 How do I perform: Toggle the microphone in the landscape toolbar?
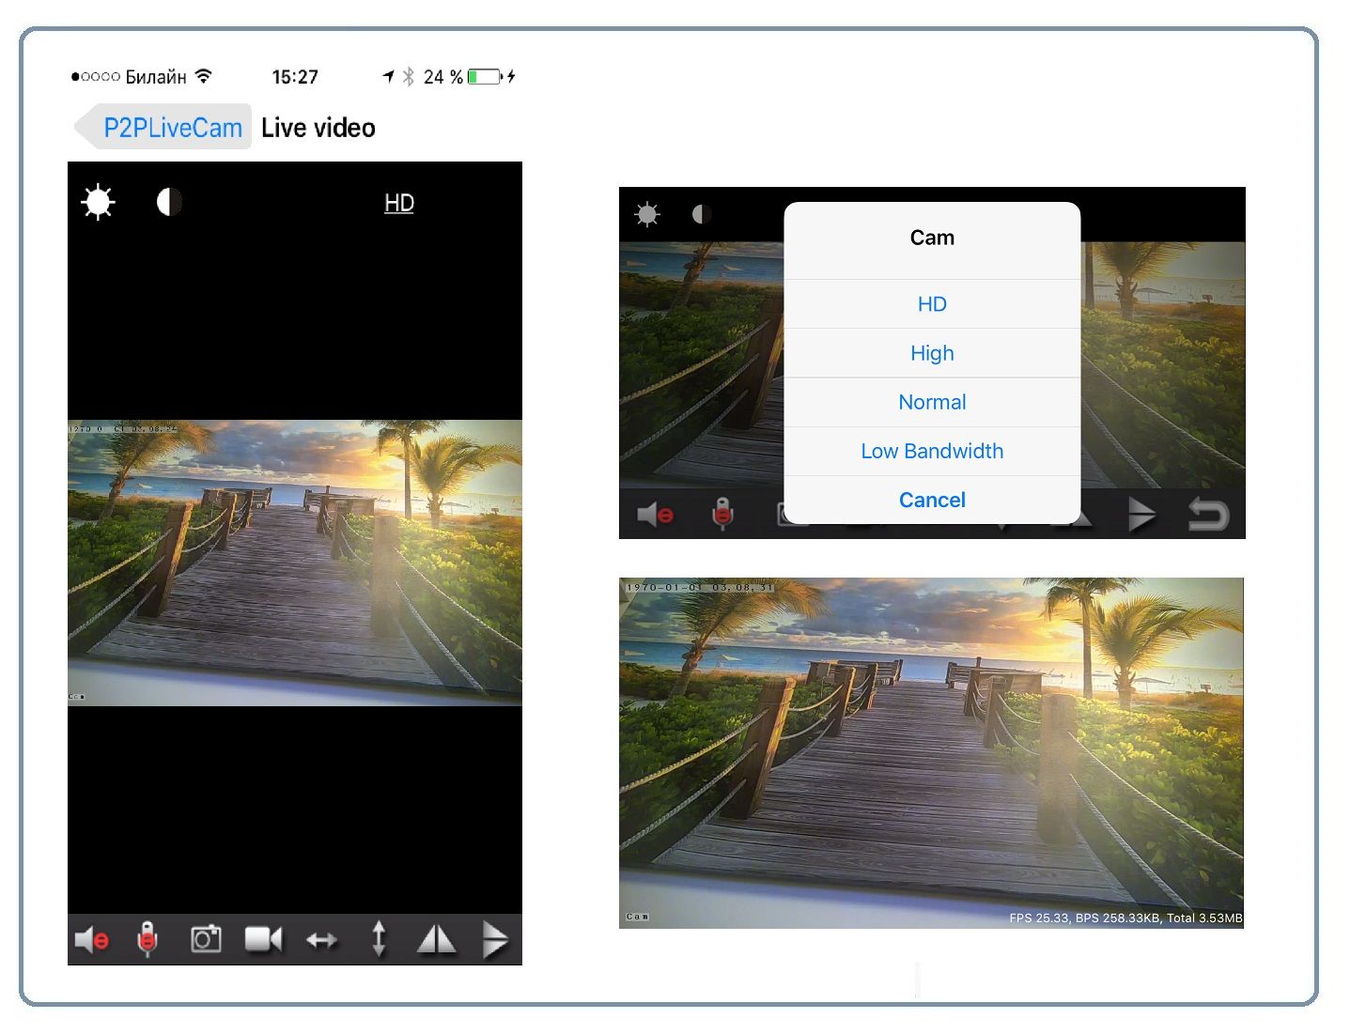pos(722,514)
